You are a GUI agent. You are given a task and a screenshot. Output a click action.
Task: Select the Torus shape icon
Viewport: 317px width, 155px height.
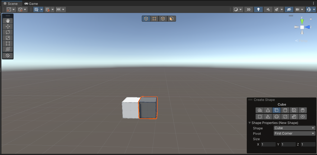[303, 117]
